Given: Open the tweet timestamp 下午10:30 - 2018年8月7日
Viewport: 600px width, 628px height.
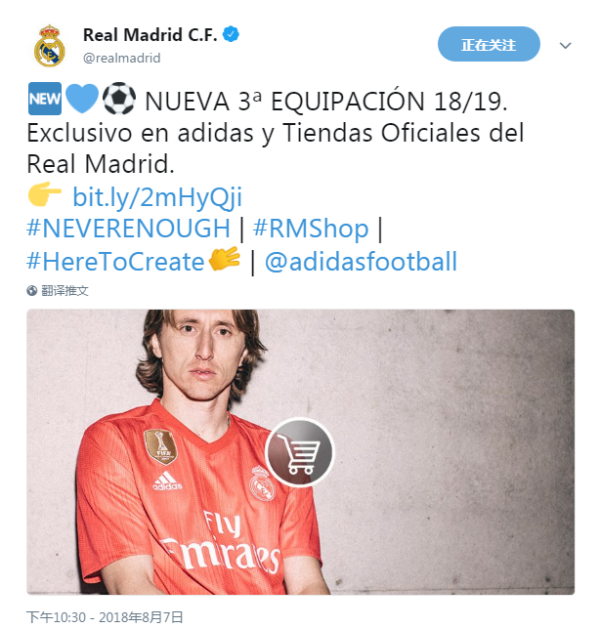Looking at the screenshot, I should 105,617.
